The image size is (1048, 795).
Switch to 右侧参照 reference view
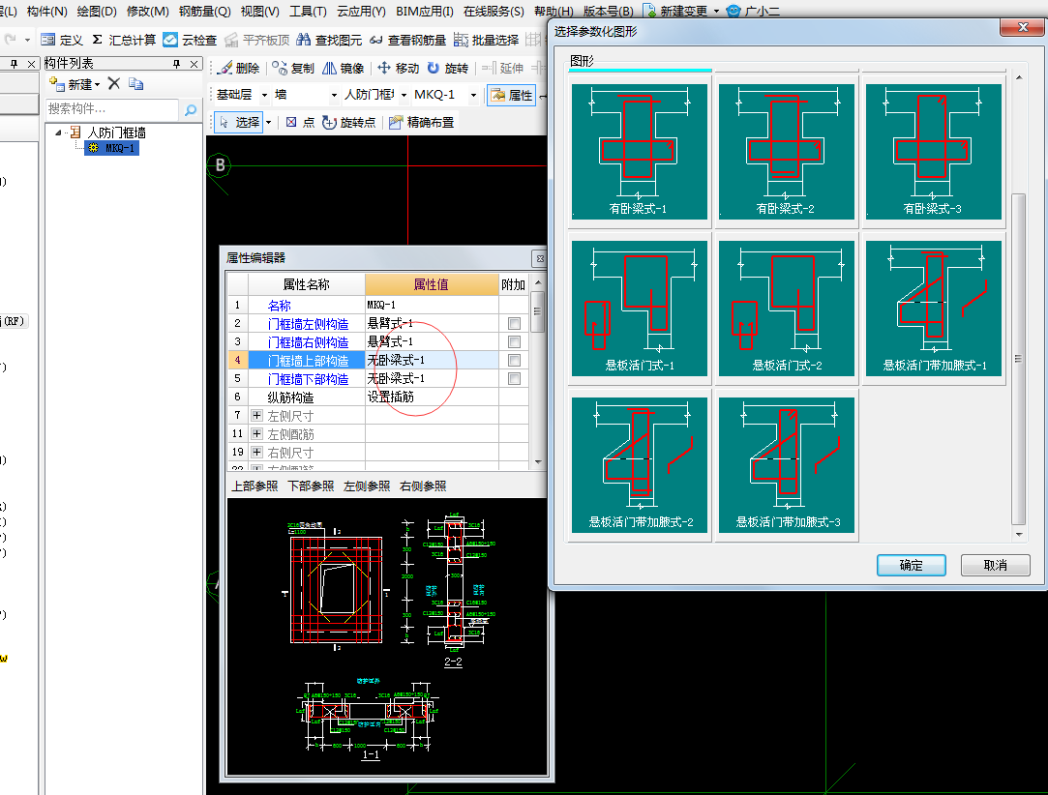(x=423, y=486)
